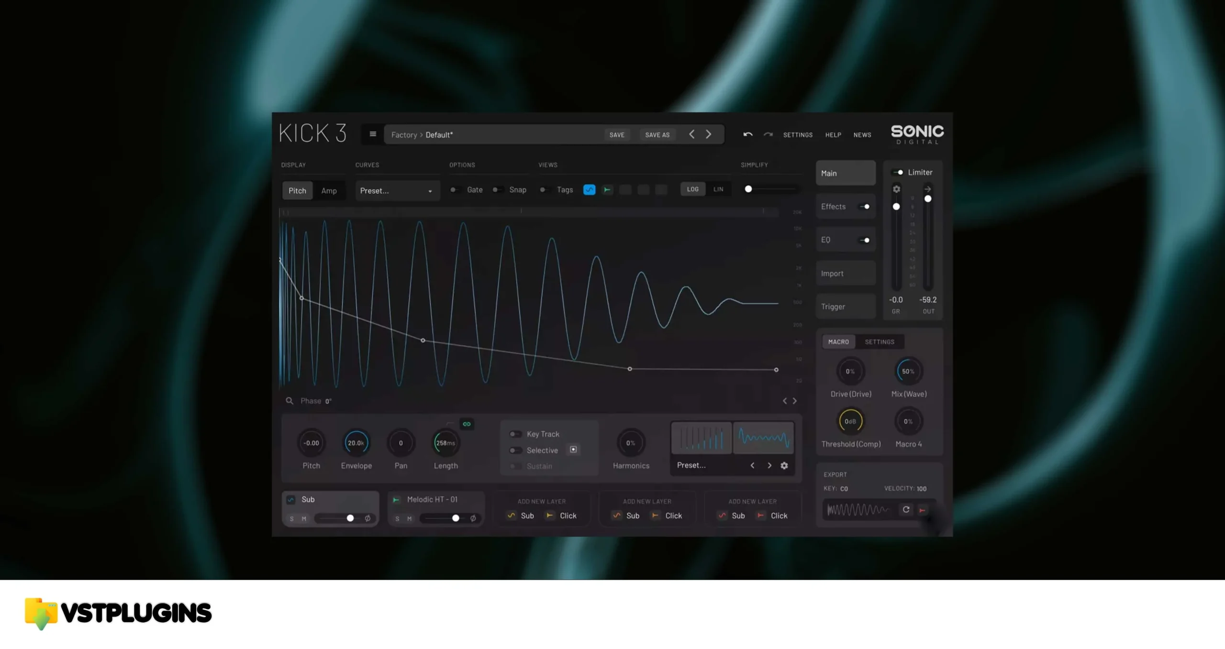Enable the Selective switch
The width and height of the screenshot is (1225, 649).
tap(515, 450)
